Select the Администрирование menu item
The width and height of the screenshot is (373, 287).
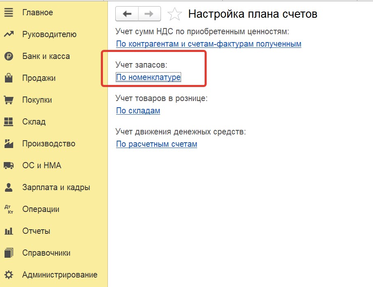(60, 275)
